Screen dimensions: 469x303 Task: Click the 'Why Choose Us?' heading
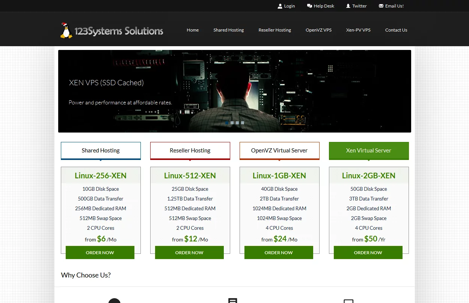pos(86,275)
